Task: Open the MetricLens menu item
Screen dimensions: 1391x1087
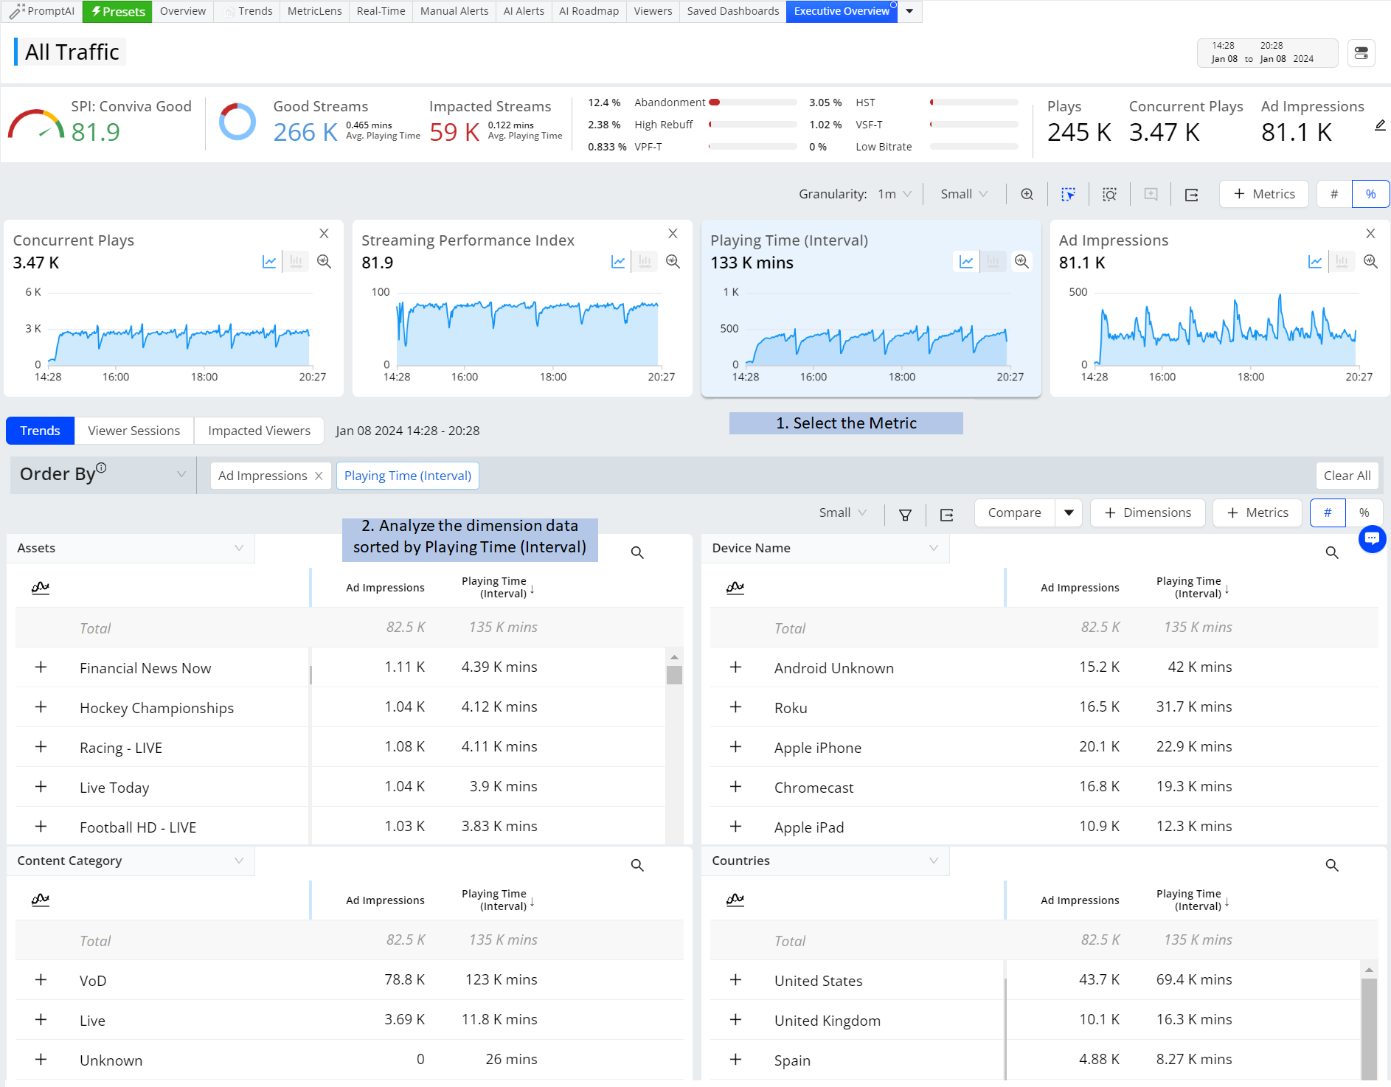Action: (x=314, y=11)
